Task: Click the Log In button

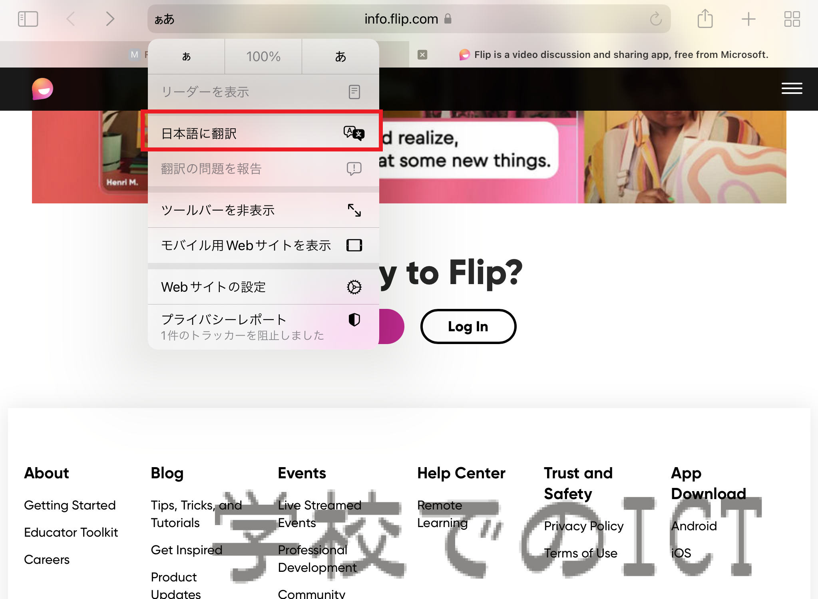Action: click(468, 326)
